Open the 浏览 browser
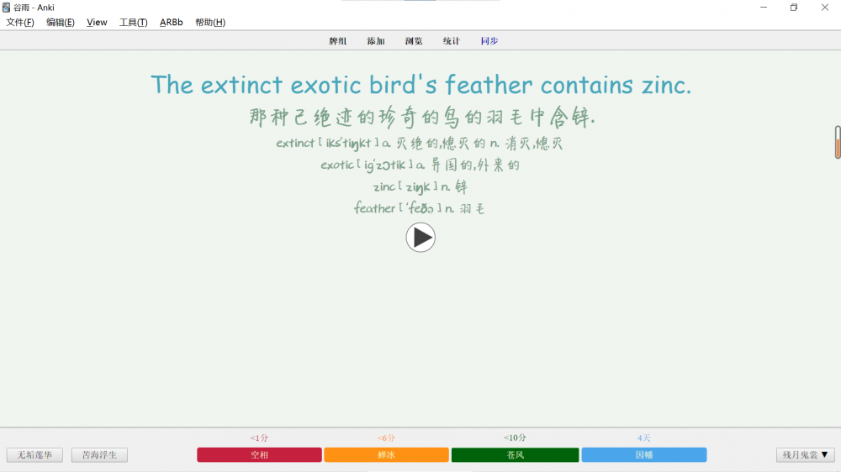 (x=414, y=40)
